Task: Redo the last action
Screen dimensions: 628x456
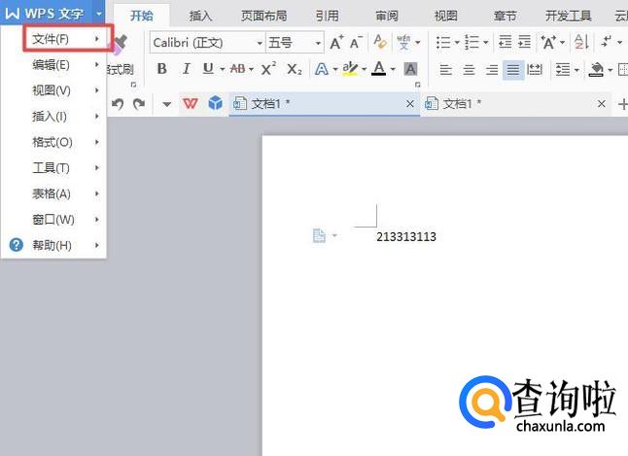Action: pos(139,104)
